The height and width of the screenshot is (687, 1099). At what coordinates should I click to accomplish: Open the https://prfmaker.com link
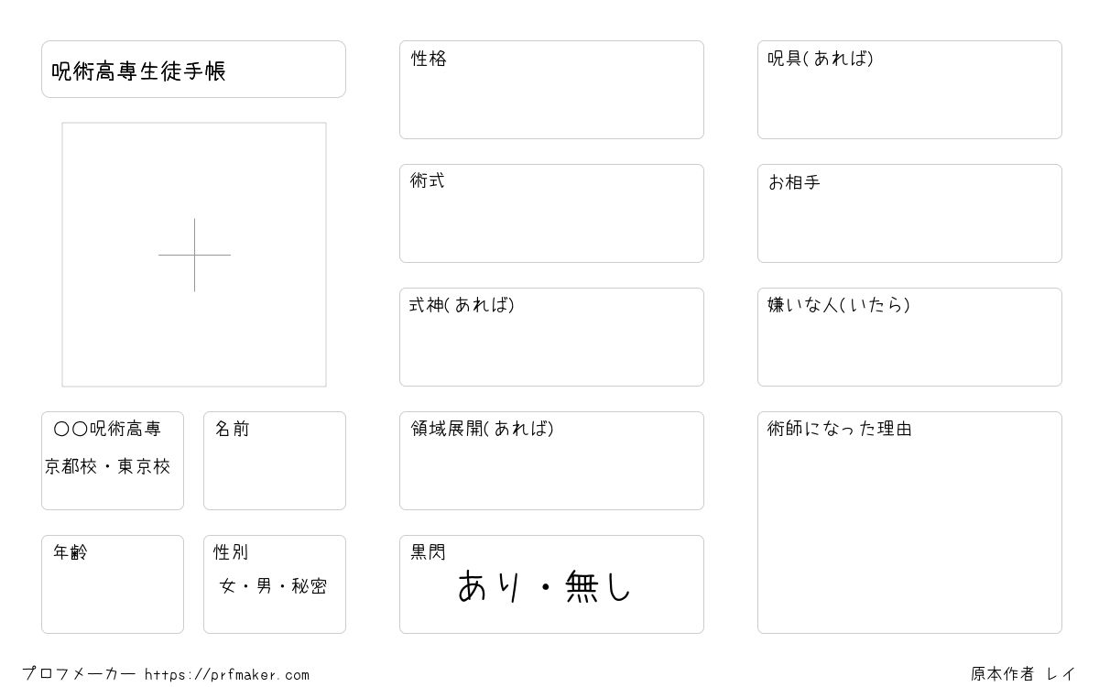pos(227,674)
